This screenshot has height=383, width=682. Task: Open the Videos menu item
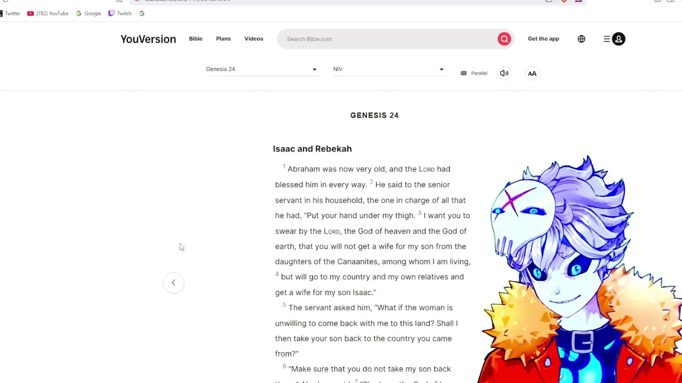254,39
